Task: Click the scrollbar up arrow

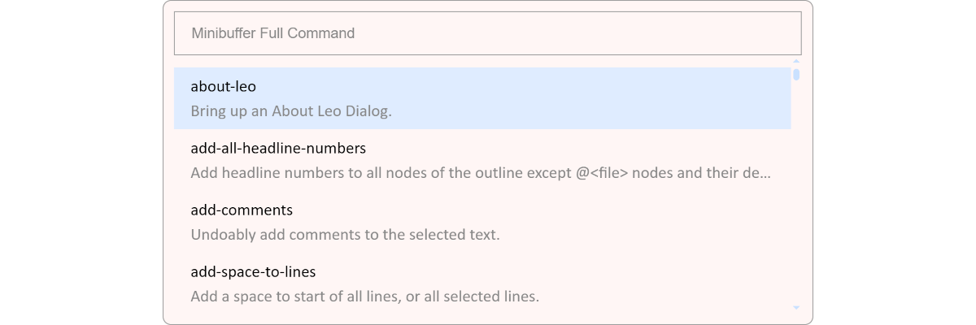Action: (796, 61)
